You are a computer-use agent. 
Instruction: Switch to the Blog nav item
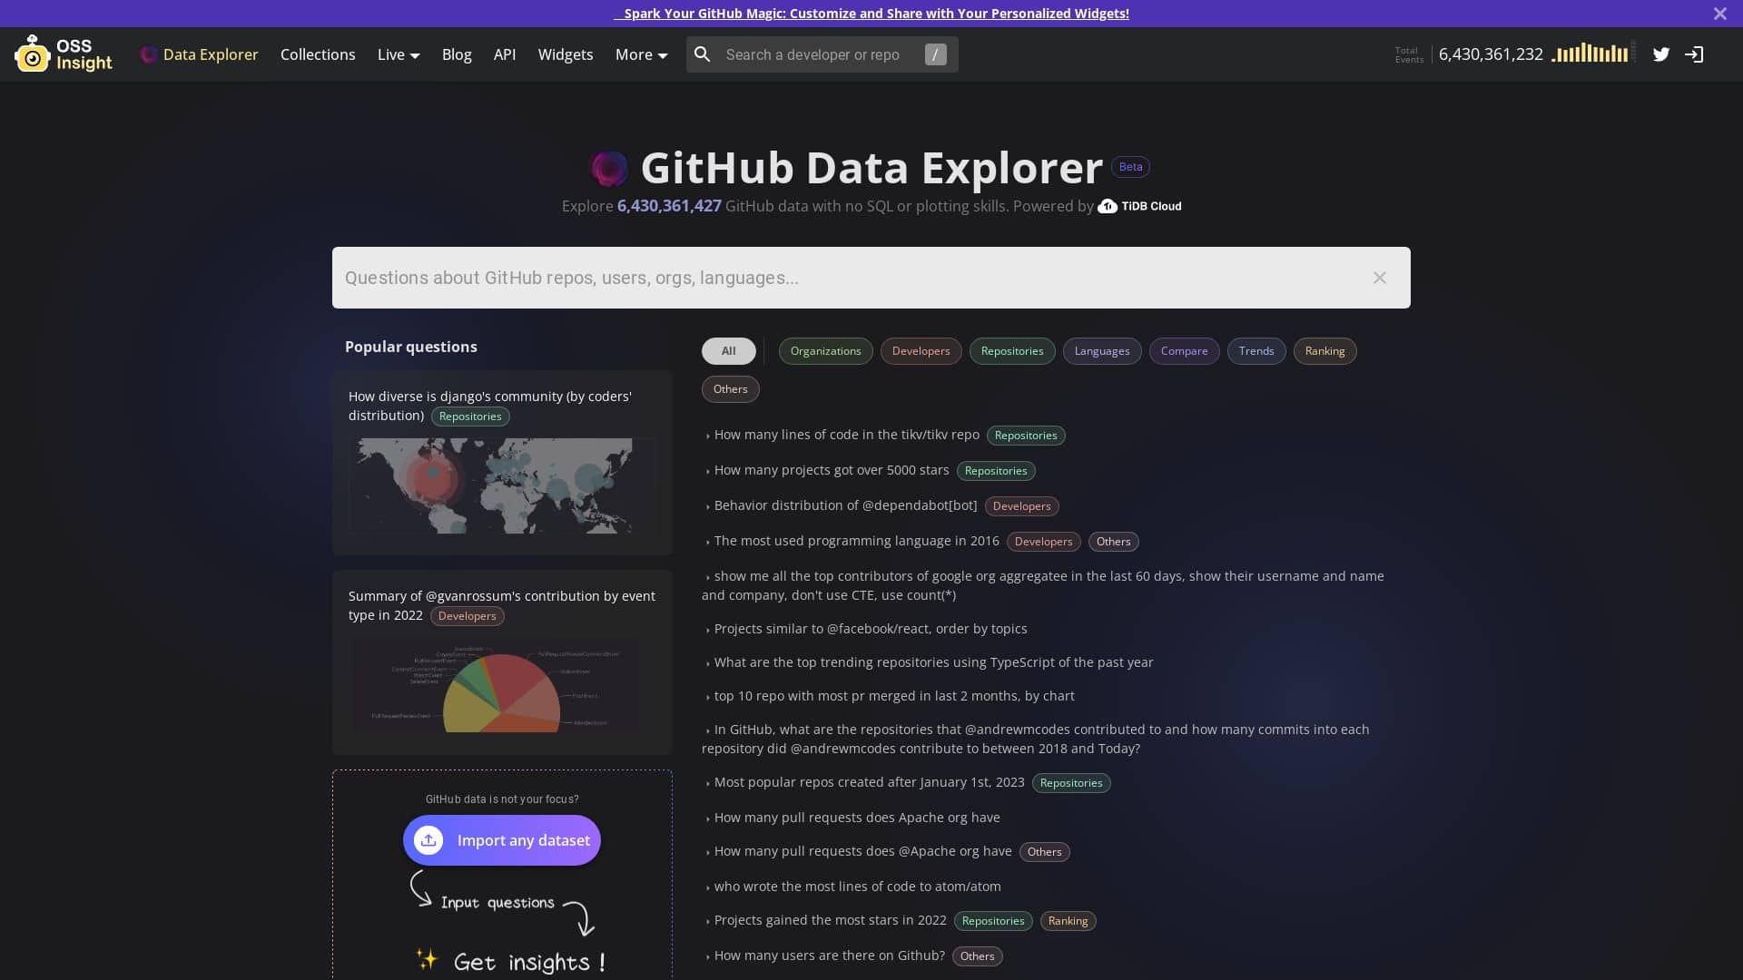click(457, 54)
